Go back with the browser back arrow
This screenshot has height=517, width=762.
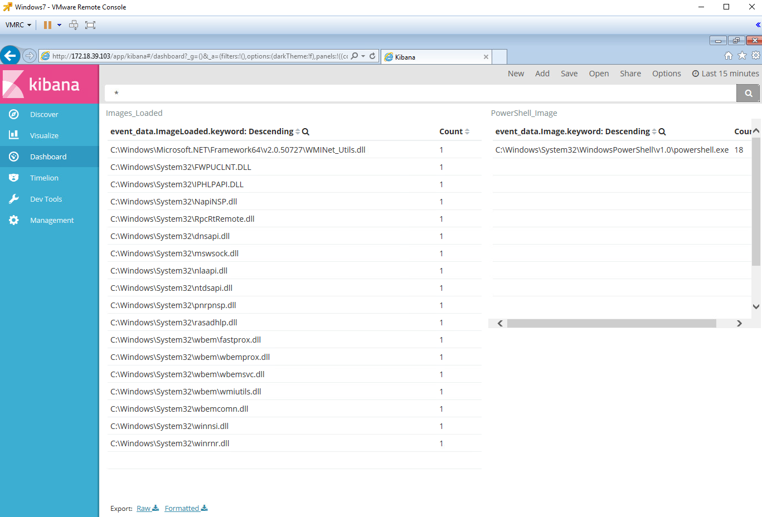(x=10, y=56)
